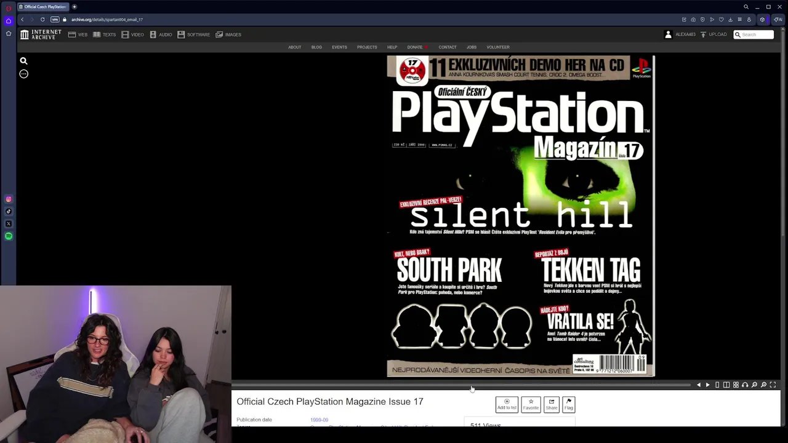Open Instagram in the sidebar

tap(8, 199)
